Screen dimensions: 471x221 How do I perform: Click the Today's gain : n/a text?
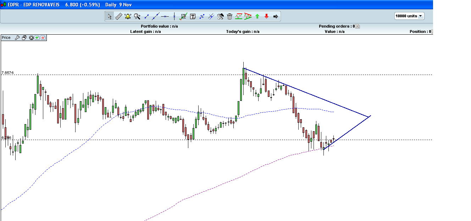pyautogui.click(x=243, y=31)
